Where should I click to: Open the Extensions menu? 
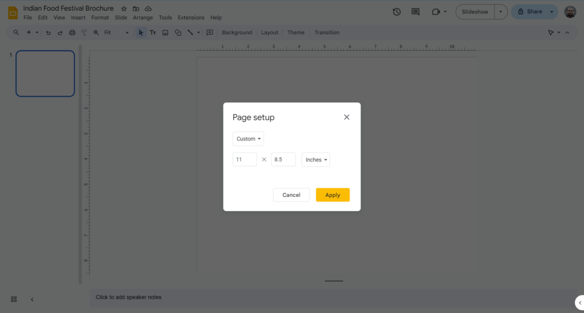click(190, 18)
